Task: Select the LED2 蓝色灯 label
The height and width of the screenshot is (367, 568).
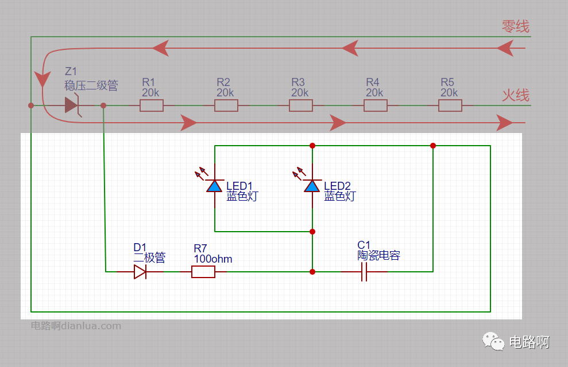Action: (339, 191)
